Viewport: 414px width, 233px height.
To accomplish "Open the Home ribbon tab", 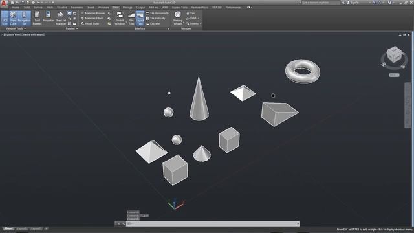I will pyautogui.click(x=16, y=7).
